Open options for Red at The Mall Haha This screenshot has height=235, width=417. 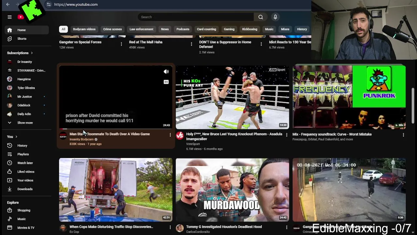click(191, 44)
